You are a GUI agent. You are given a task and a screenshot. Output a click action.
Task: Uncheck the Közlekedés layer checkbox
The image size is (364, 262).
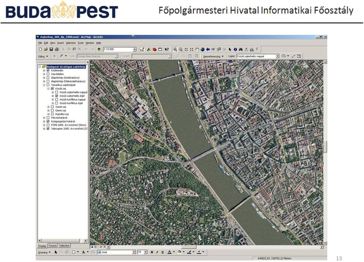tap(48, 70)
